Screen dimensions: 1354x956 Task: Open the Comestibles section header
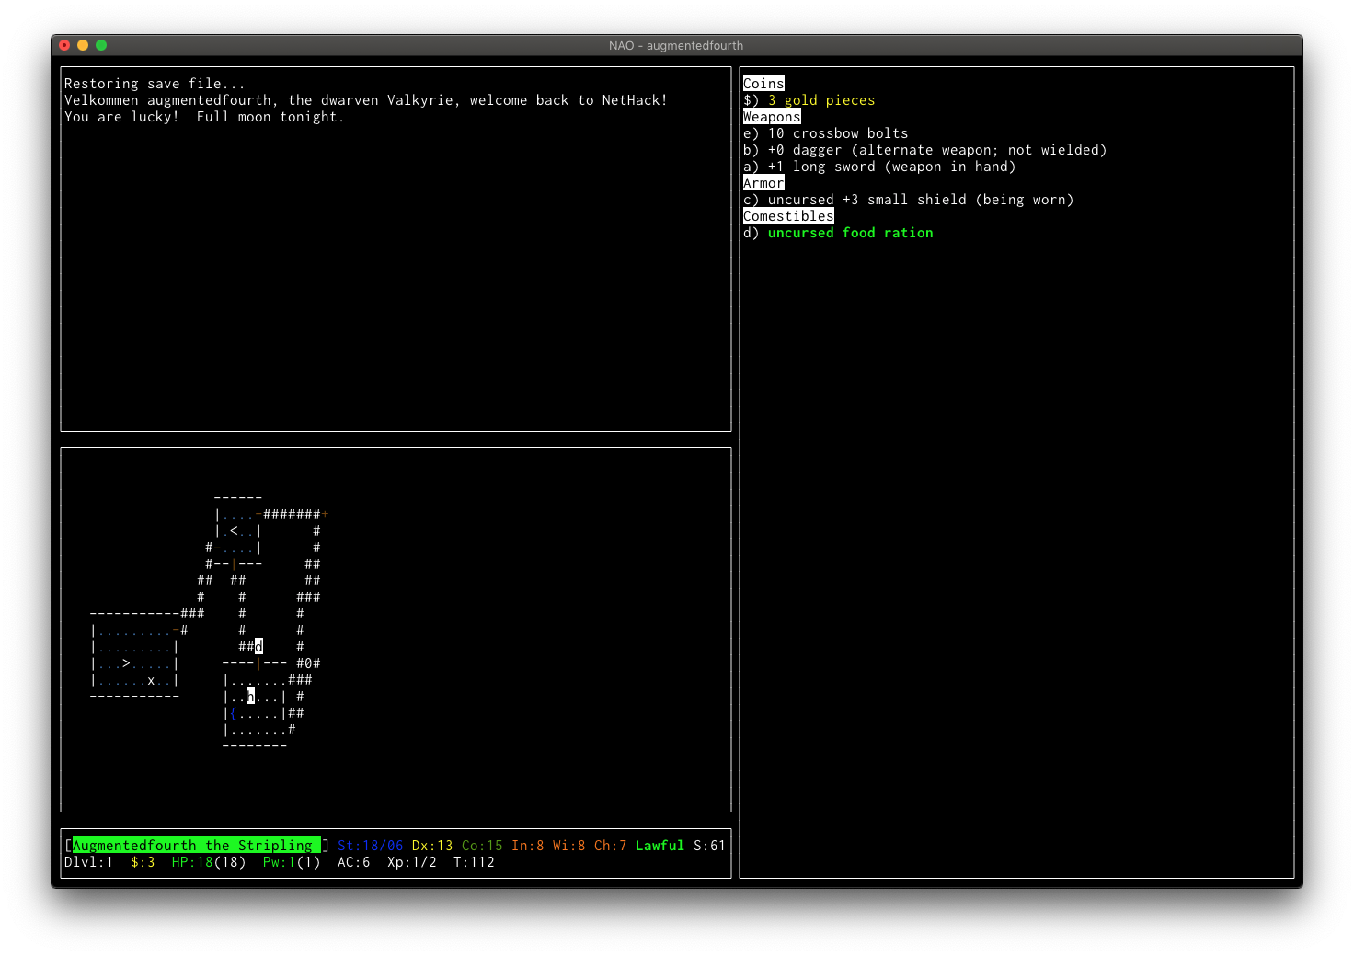coord(787,215)
